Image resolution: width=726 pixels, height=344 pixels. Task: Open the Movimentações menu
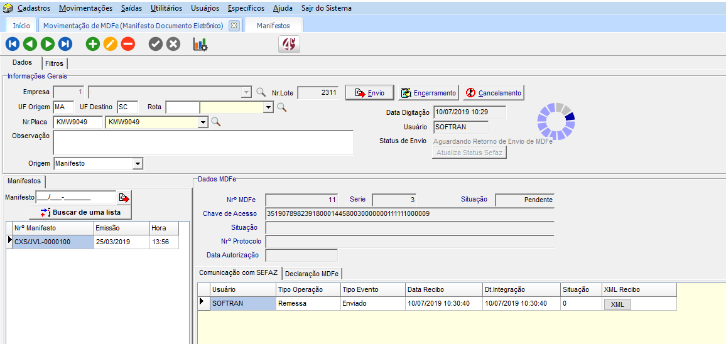[x=86, y=8]
